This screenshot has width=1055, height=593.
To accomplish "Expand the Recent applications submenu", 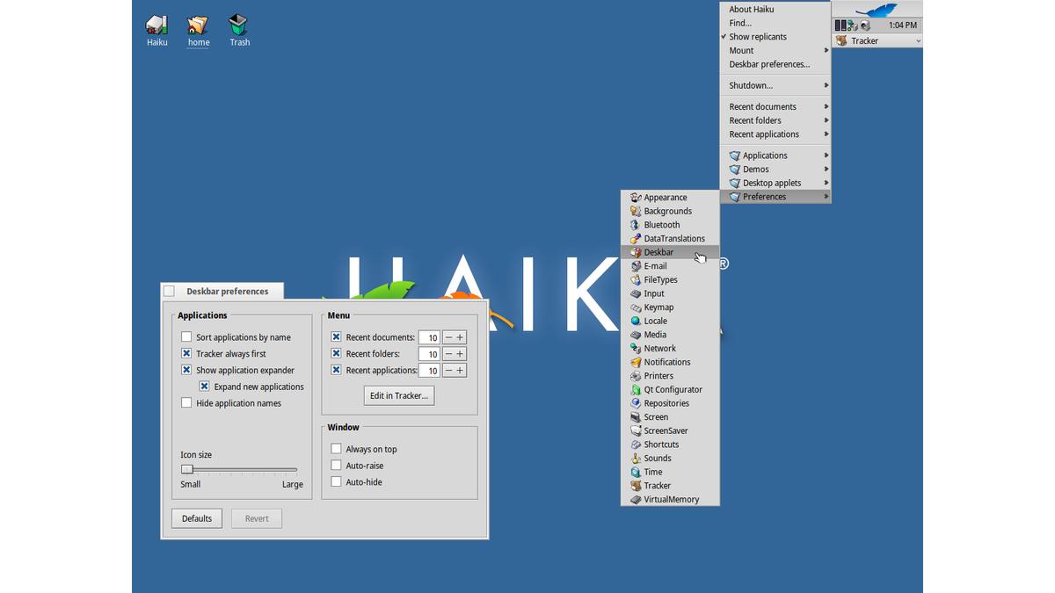I will point(764,134).
